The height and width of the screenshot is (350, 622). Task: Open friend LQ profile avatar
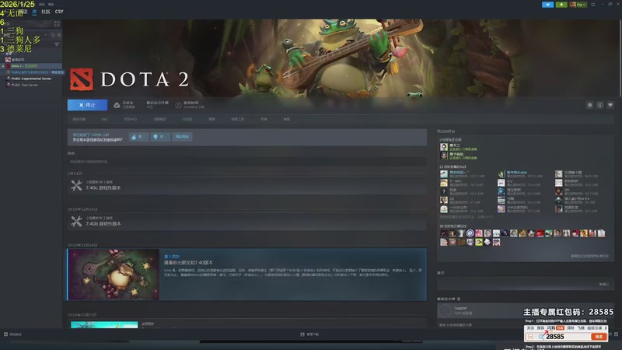[443, 200]
